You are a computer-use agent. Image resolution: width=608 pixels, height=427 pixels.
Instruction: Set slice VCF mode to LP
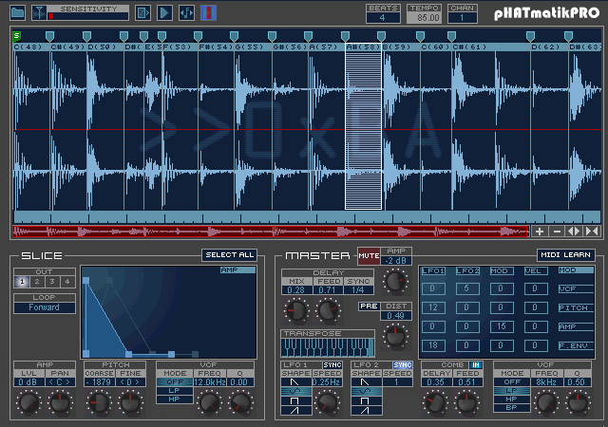[175, 391]
